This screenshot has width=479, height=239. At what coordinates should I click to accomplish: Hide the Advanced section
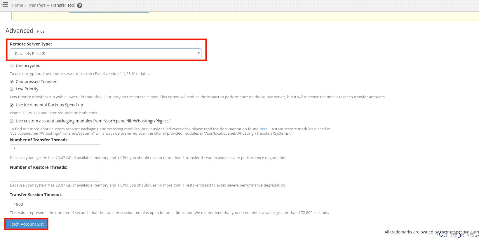pyautogui.click(x=41, y=31)
